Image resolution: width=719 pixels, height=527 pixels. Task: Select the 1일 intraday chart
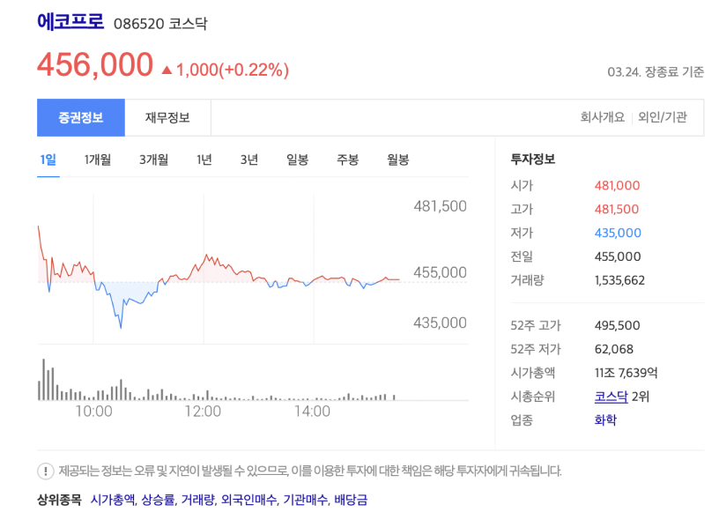click(x=48, y=159)
